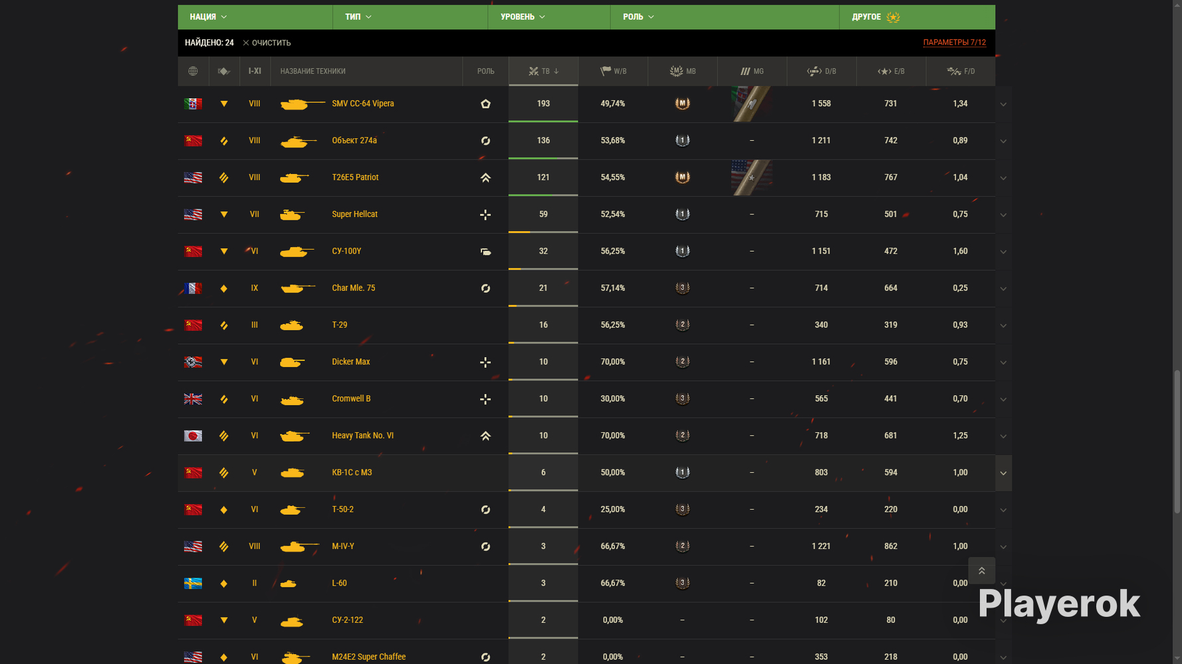This screenshot has height=664, width=1182.
Task: Click role icon for СУ-100Y
Action: point(485,252)
